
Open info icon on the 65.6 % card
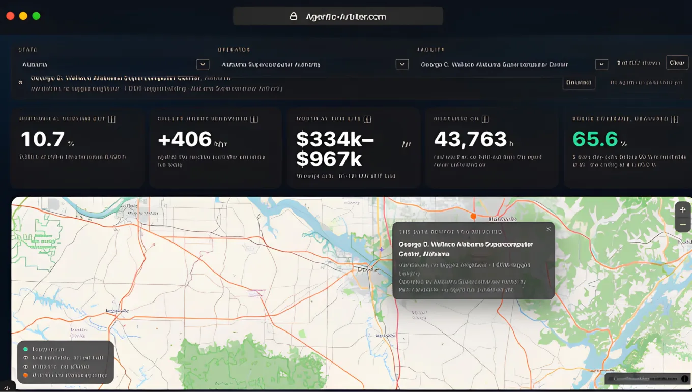click(675, 119)
